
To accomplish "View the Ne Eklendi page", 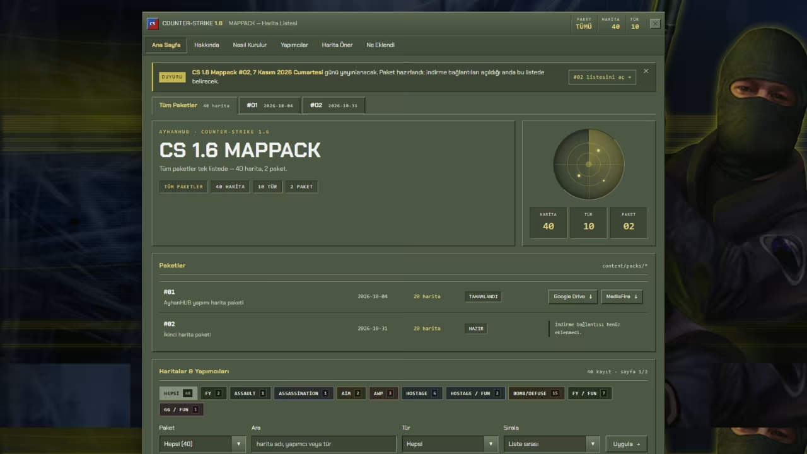I will pos(381,45).
